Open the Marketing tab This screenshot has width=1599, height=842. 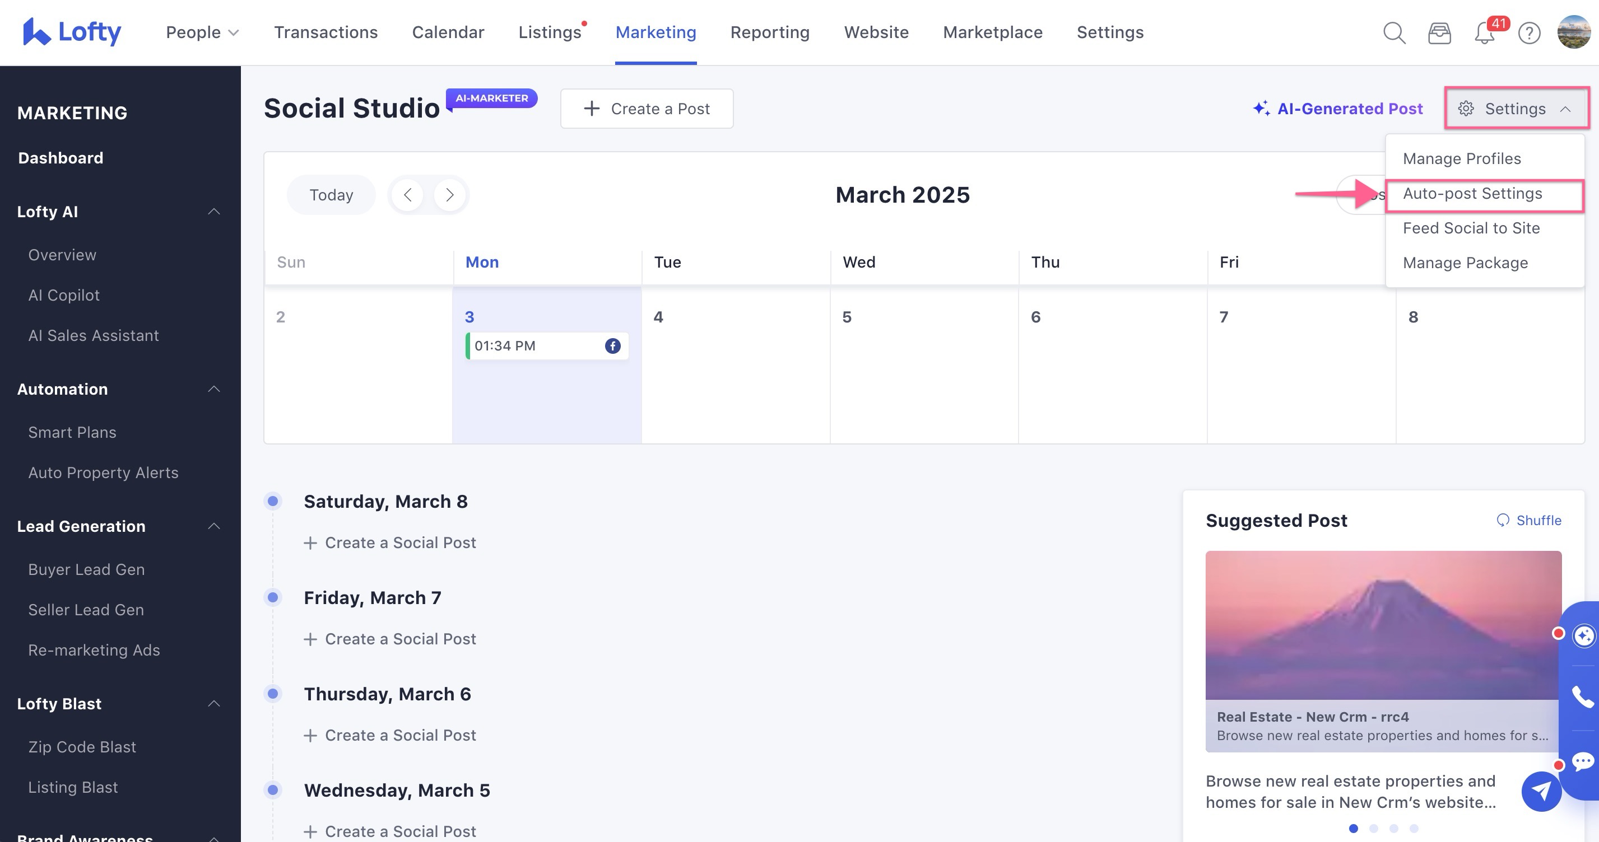(x=656, y=32)
